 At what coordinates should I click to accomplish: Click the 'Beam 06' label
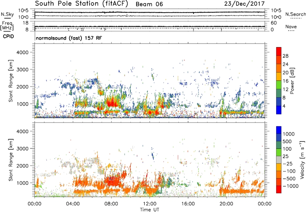[x=149, y=4]
